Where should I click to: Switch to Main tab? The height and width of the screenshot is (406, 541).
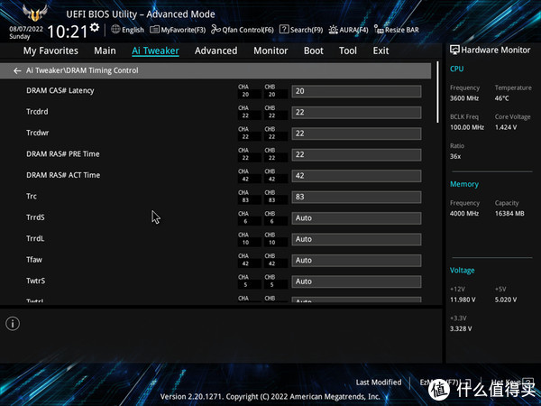pos(105,51)
